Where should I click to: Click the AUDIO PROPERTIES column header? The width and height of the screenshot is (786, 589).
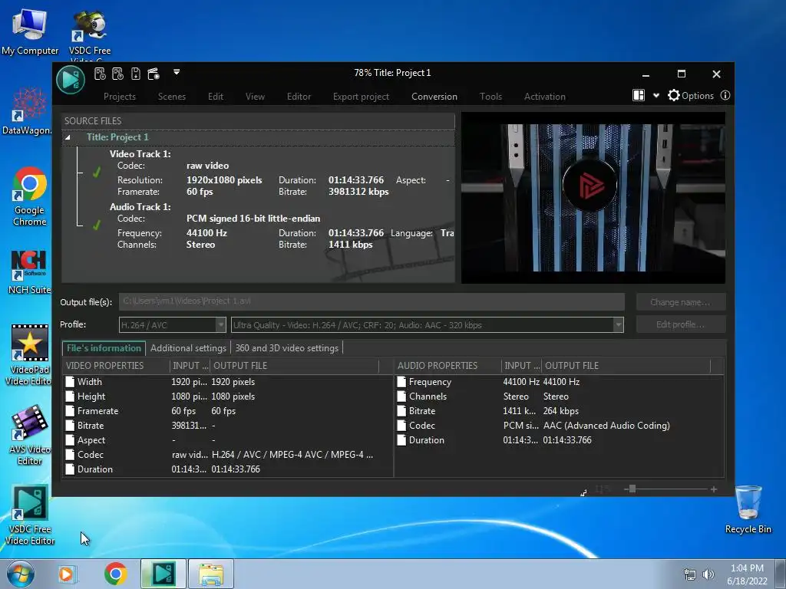(447, 366)
